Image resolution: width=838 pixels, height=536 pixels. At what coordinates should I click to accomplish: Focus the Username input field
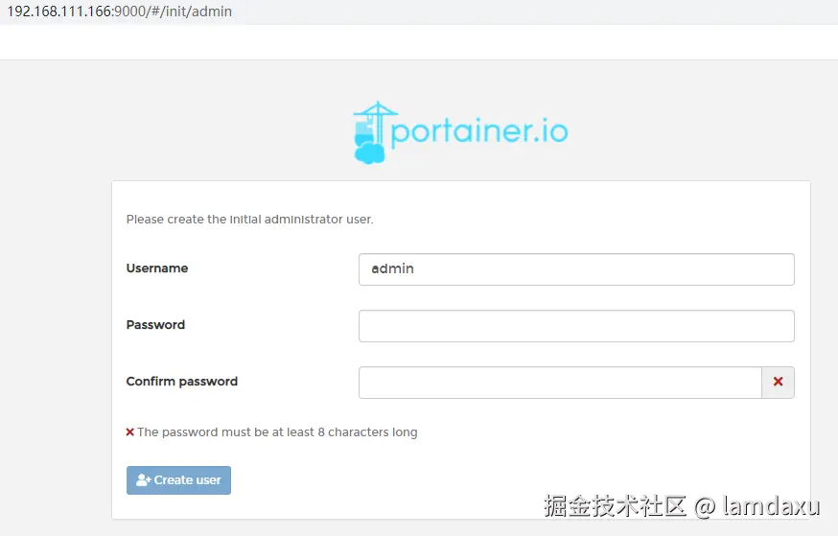(575, 269)
